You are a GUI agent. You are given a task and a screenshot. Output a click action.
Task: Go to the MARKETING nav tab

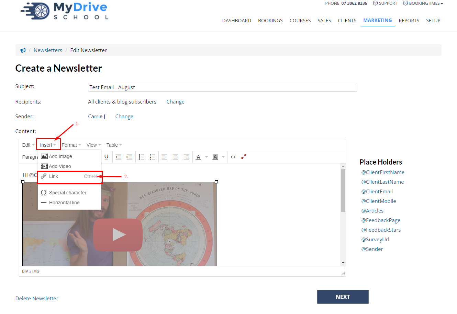point(378,20)
